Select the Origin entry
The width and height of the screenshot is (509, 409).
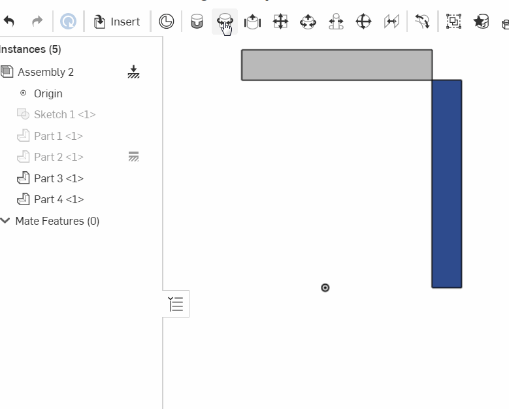point(48,93)
